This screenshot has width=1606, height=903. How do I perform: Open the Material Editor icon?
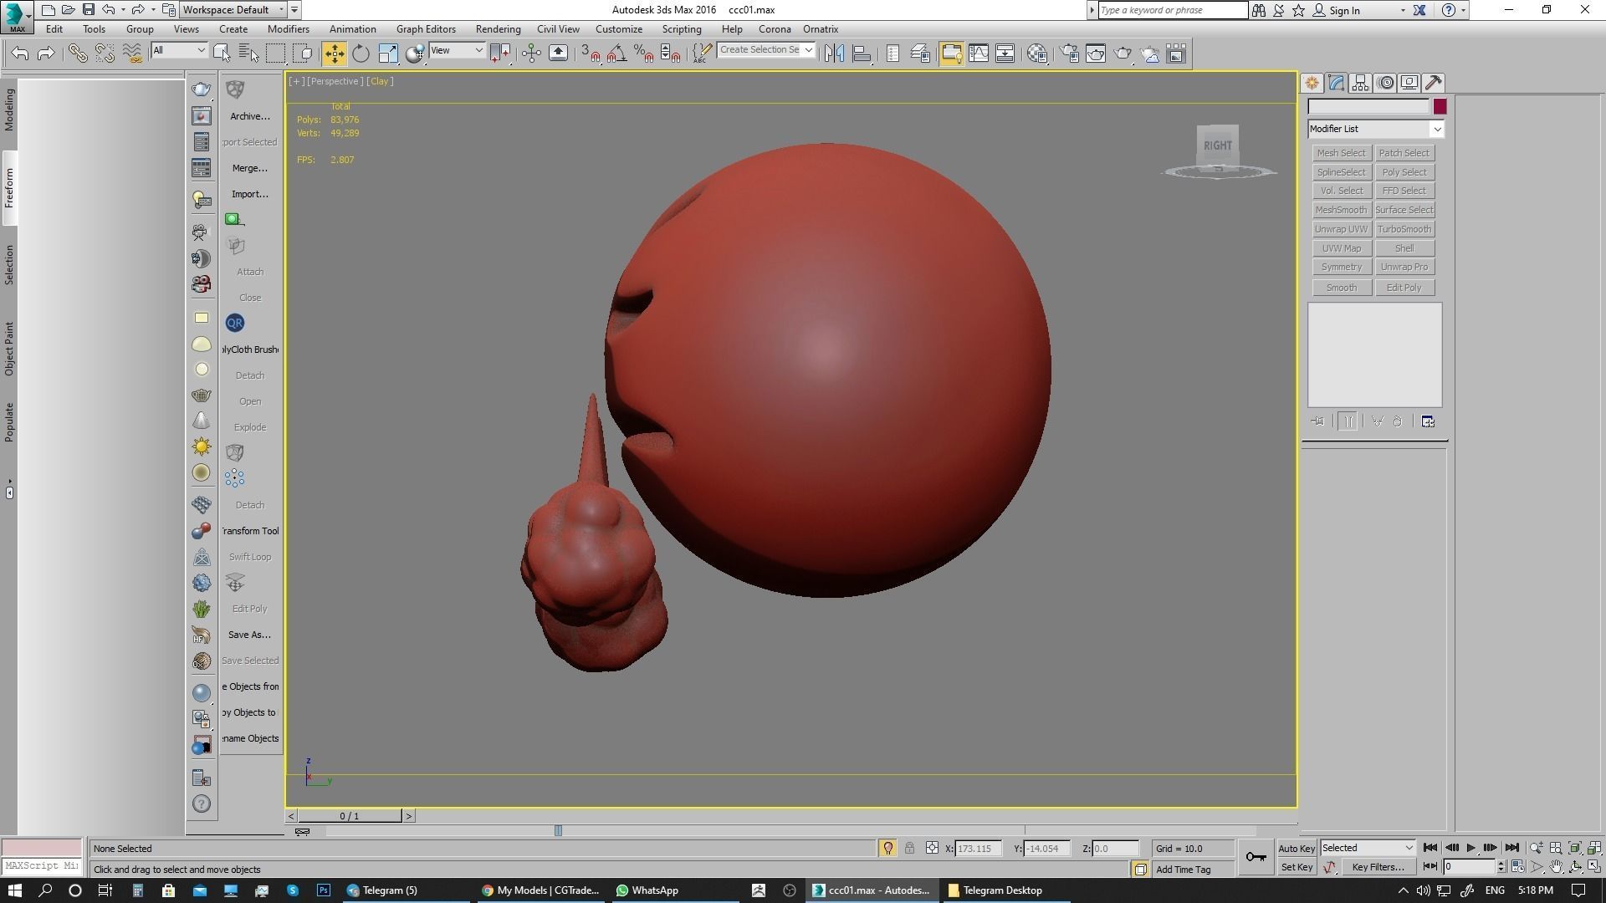(1037, 54)
